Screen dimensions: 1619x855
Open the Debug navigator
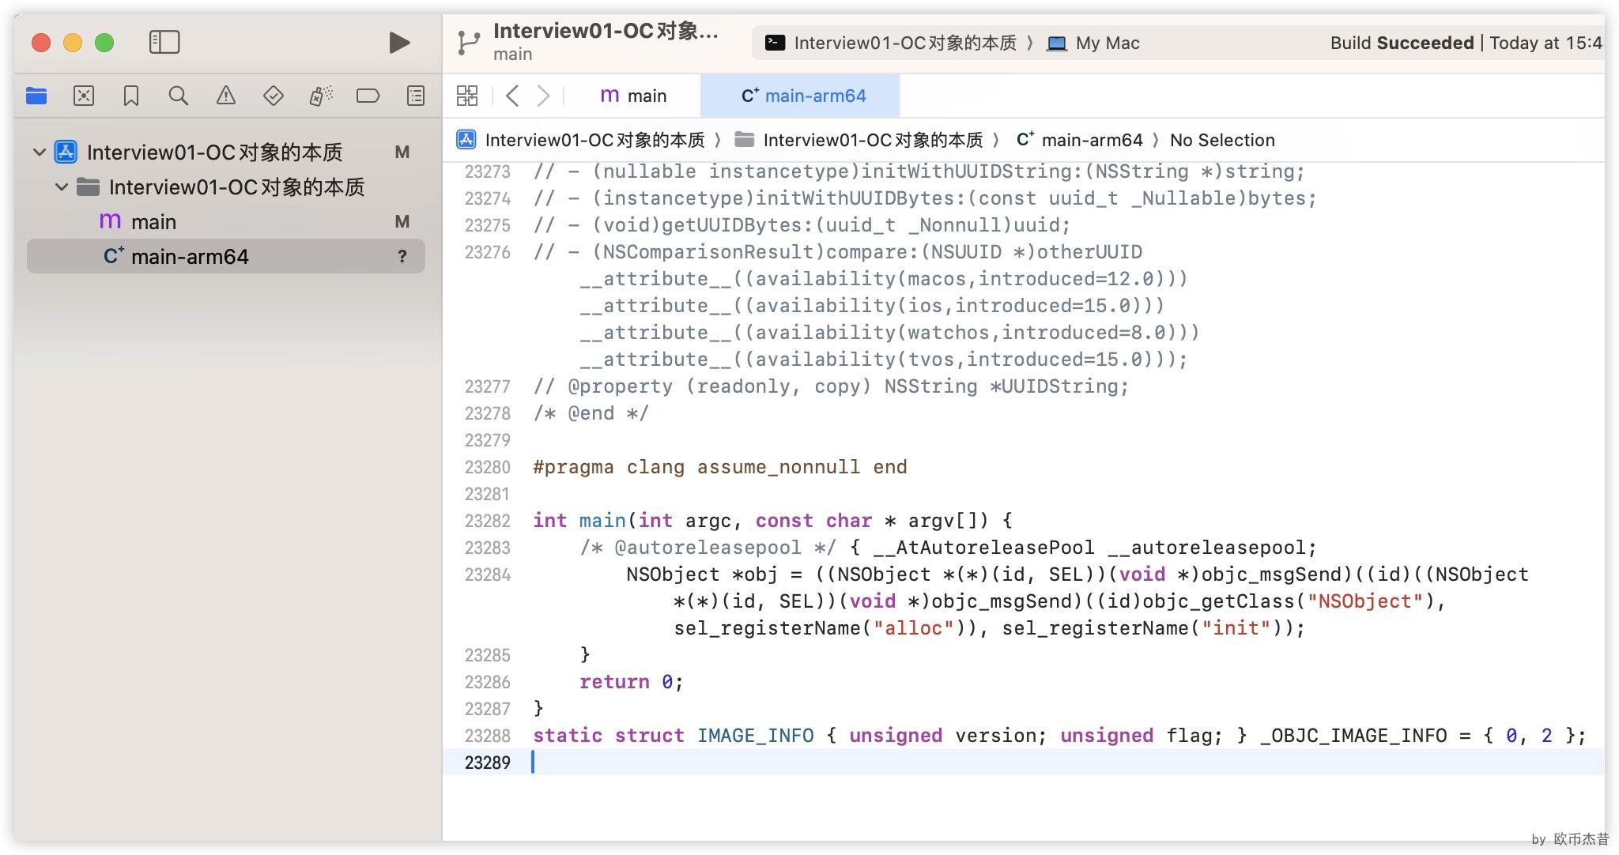320,96
